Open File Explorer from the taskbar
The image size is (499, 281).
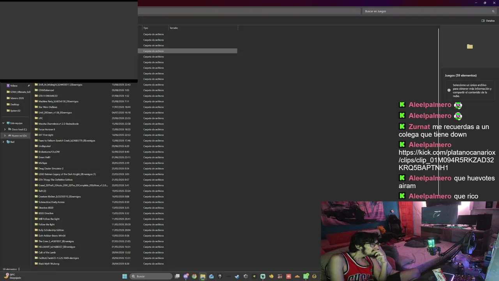[x=203, y=276]
